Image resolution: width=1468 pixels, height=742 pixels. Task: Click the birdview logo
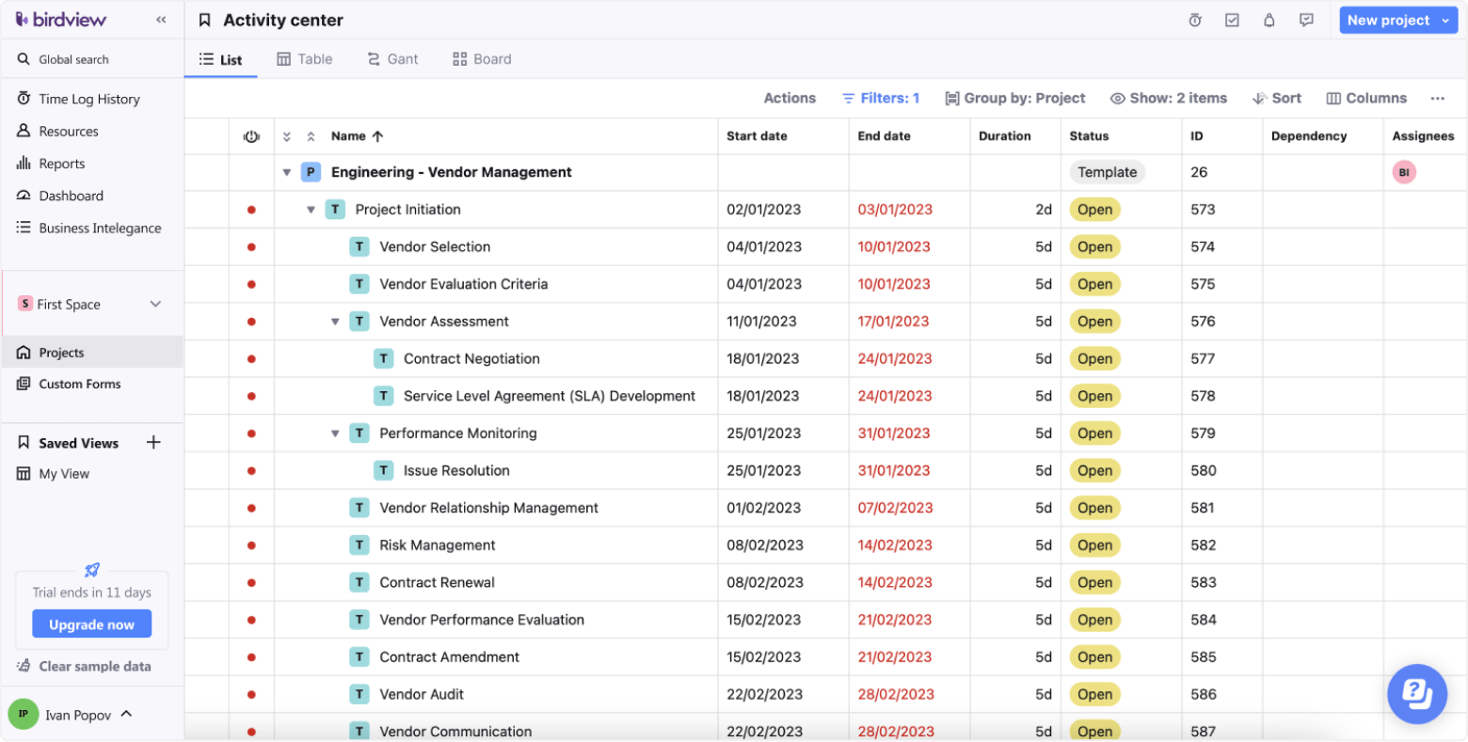tap(61, 20)
